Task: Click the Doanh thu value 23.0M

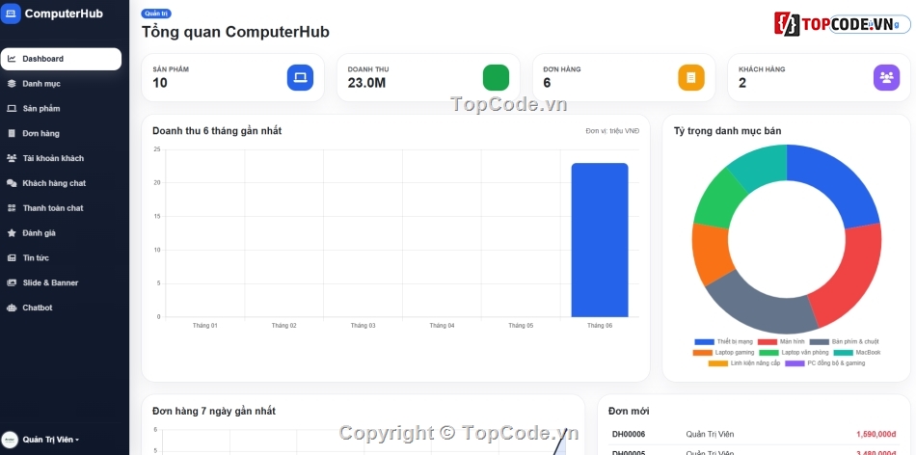Action: pyautogui.click(x=366, y=83)
